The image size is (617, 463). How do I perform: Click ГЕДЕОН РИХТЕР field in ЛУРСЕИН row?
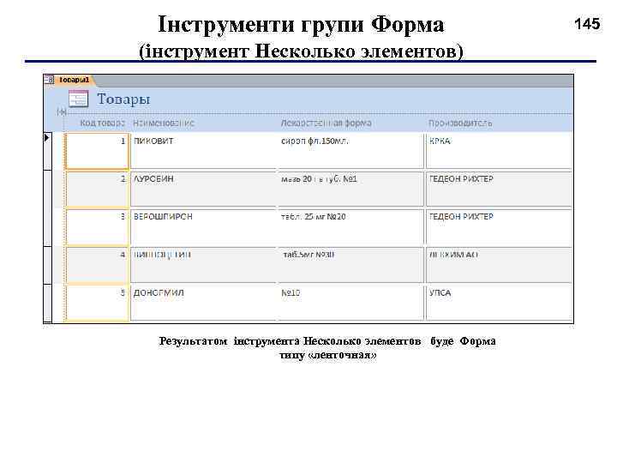[499, 189]
